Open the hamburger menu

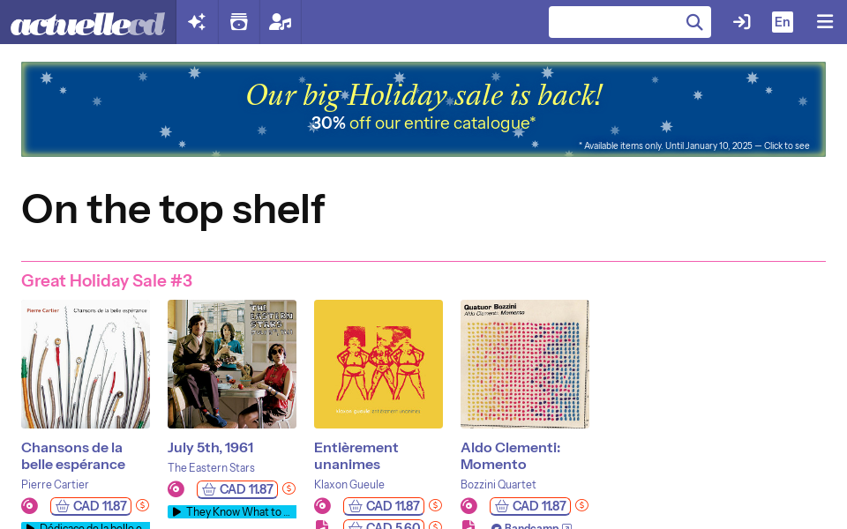[x=825, y=21]
